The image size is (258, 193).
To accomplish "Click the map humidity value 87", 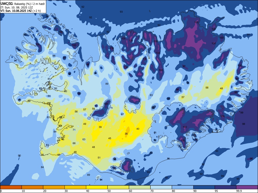I will (122, 115).
